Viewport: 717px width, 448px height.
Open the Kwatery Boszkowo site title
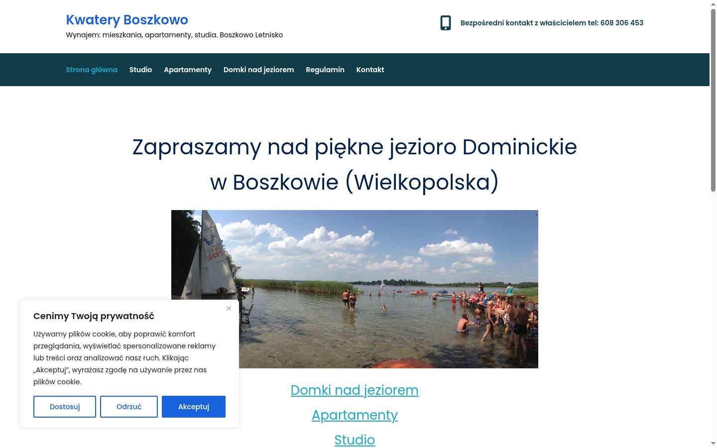click(x=127, y=20)
